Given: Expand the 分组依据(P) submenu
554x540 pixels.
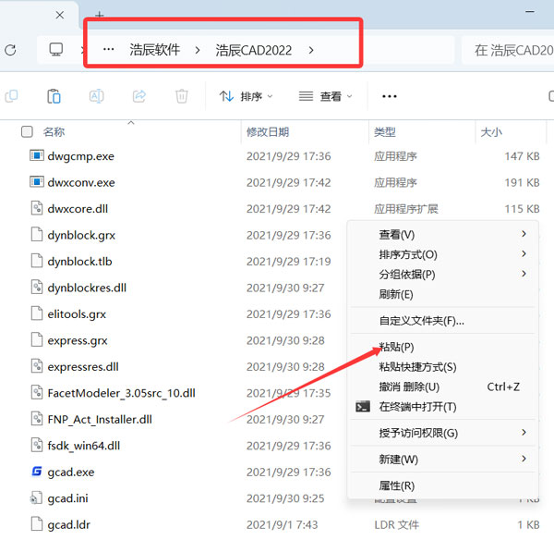Looking at the screenshot, I should pos(443,275).
